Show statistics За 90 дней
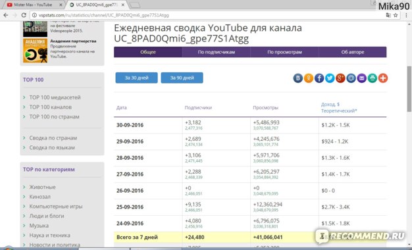 (x=182, y=78)
